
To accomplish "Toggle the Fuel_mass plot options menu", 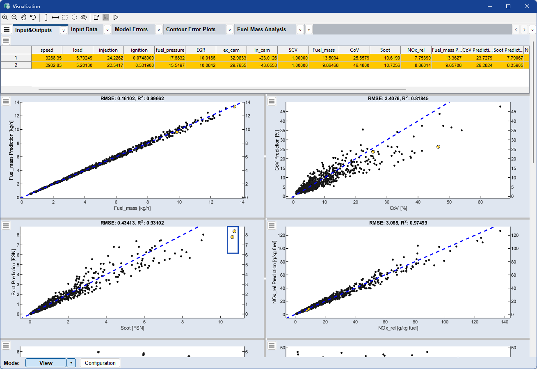I will tap(6, 101).
